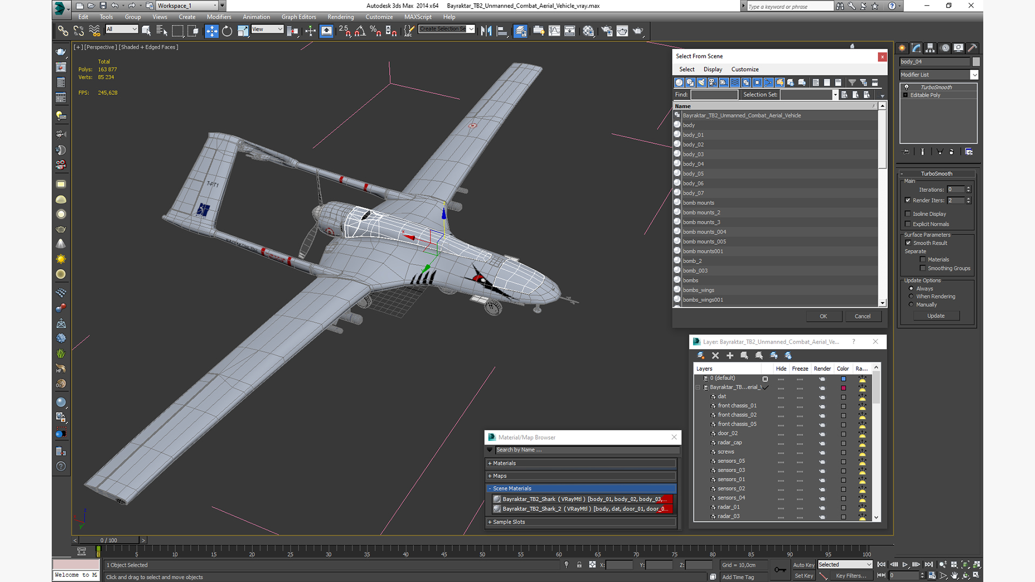Open Display menu in Select From Scene
The height and width of the screenshot is (582, 1035).
(713, 70)
